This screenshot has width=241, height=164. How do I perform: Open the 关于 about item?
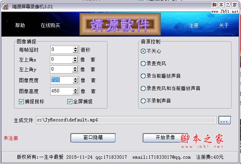point(224,25)
